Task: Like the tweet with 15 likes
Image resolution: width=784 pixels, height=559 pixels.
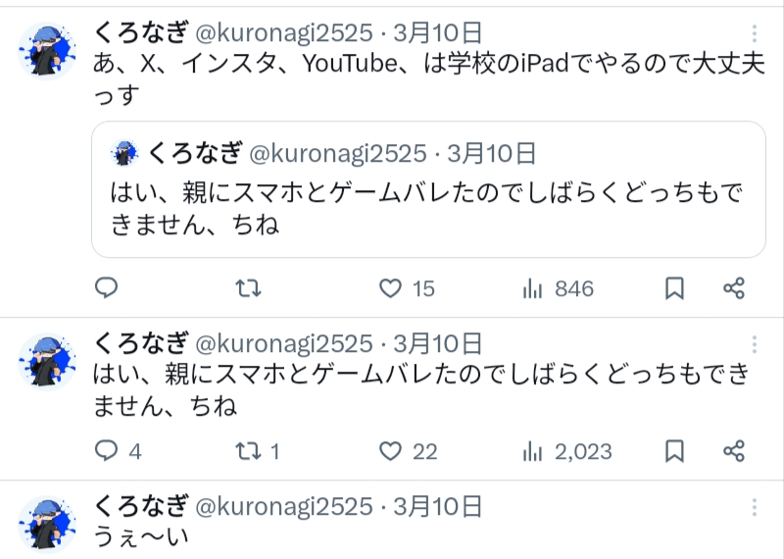Action: [391, 288]
